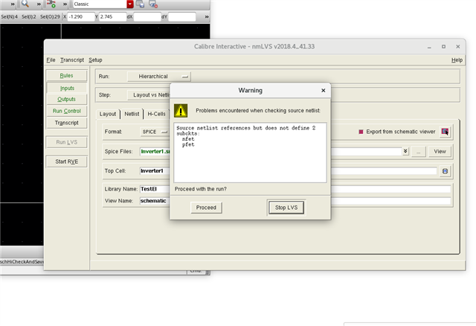Open the Hierarchical run type dropdown
This screenshot has height=326, width=476.
[159, 76]
